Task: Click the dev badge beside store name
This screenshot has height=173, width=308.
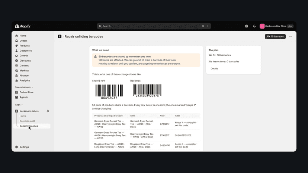Action: pyautogui.click(x=290, y=26)
